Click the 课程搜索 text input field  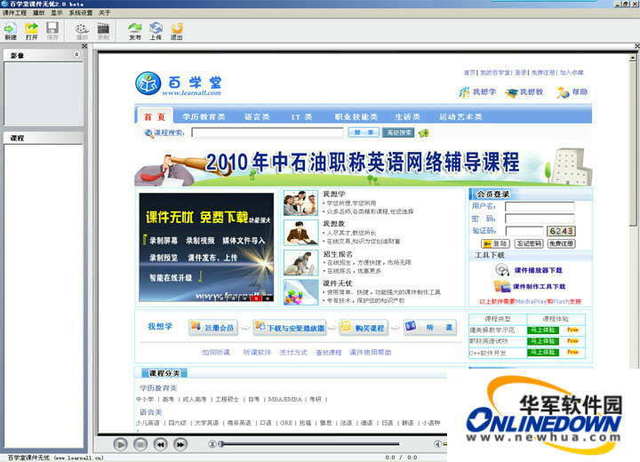click(x=268, y=132)
